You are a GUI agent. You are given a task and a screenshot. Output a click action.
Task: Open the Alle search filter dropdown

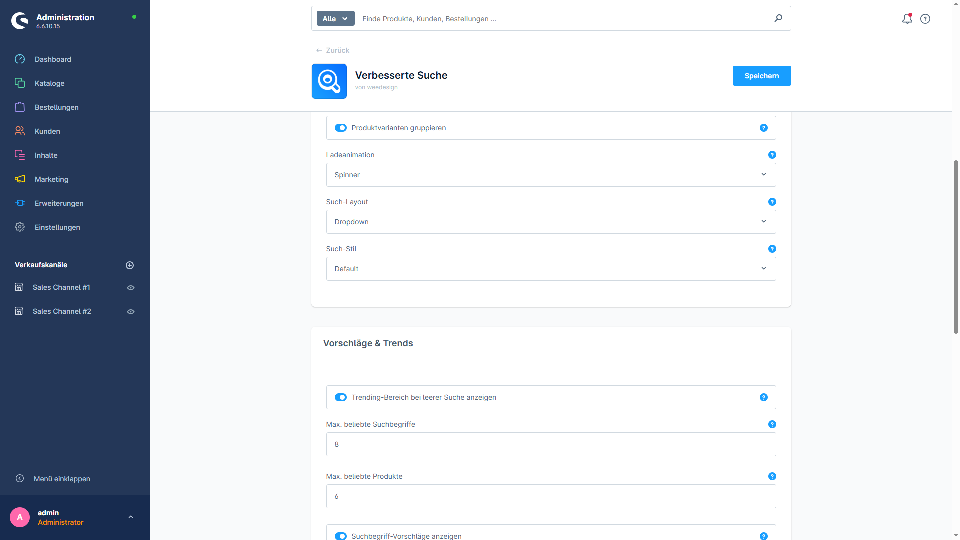tap(335, 19)
